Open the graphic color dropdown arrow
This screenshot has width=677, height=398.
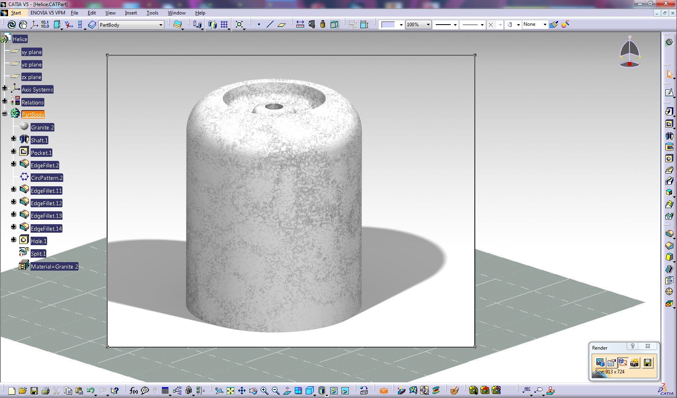click(x=401, y=25)
